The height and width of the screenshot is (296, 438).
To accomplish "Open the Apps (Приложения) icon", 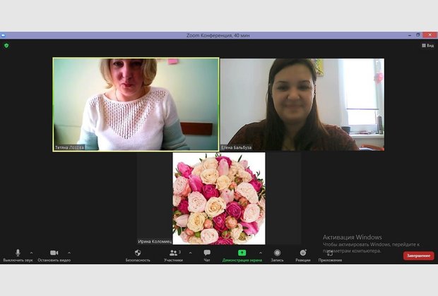I will [x=330, y=253].
